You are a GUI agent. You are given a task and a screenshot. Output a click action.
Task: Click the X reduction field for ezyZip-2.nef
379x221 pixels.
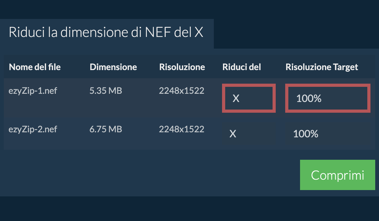pyautogui.click(x=233, y=134)
